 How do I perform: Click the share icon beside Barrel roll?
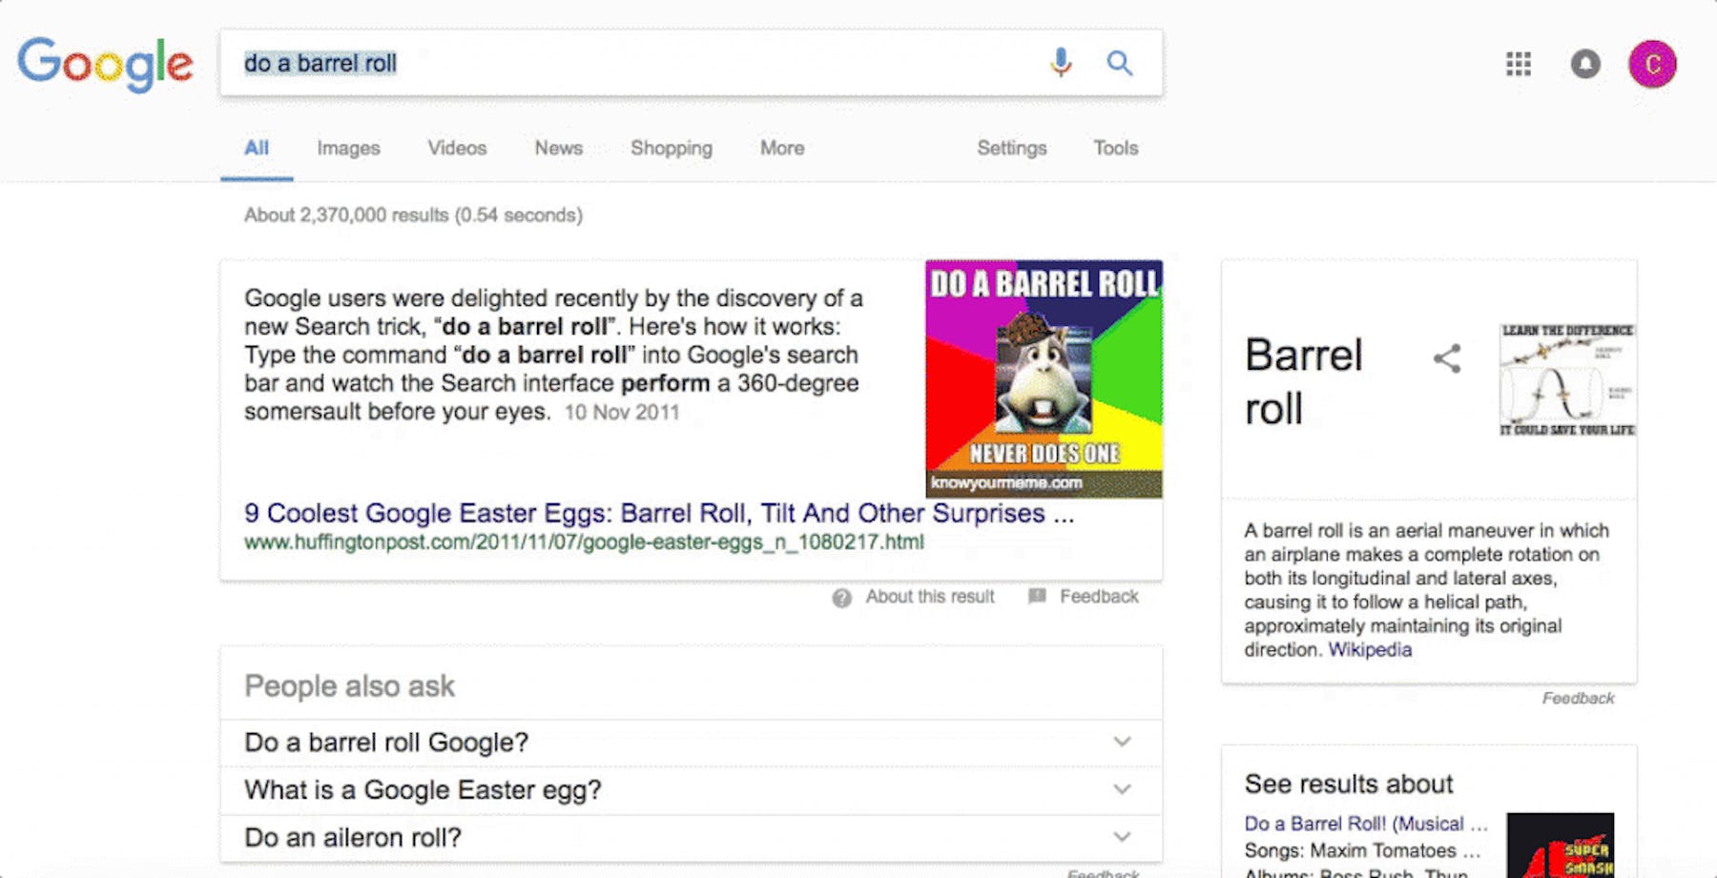click(x=1447, y=358)
